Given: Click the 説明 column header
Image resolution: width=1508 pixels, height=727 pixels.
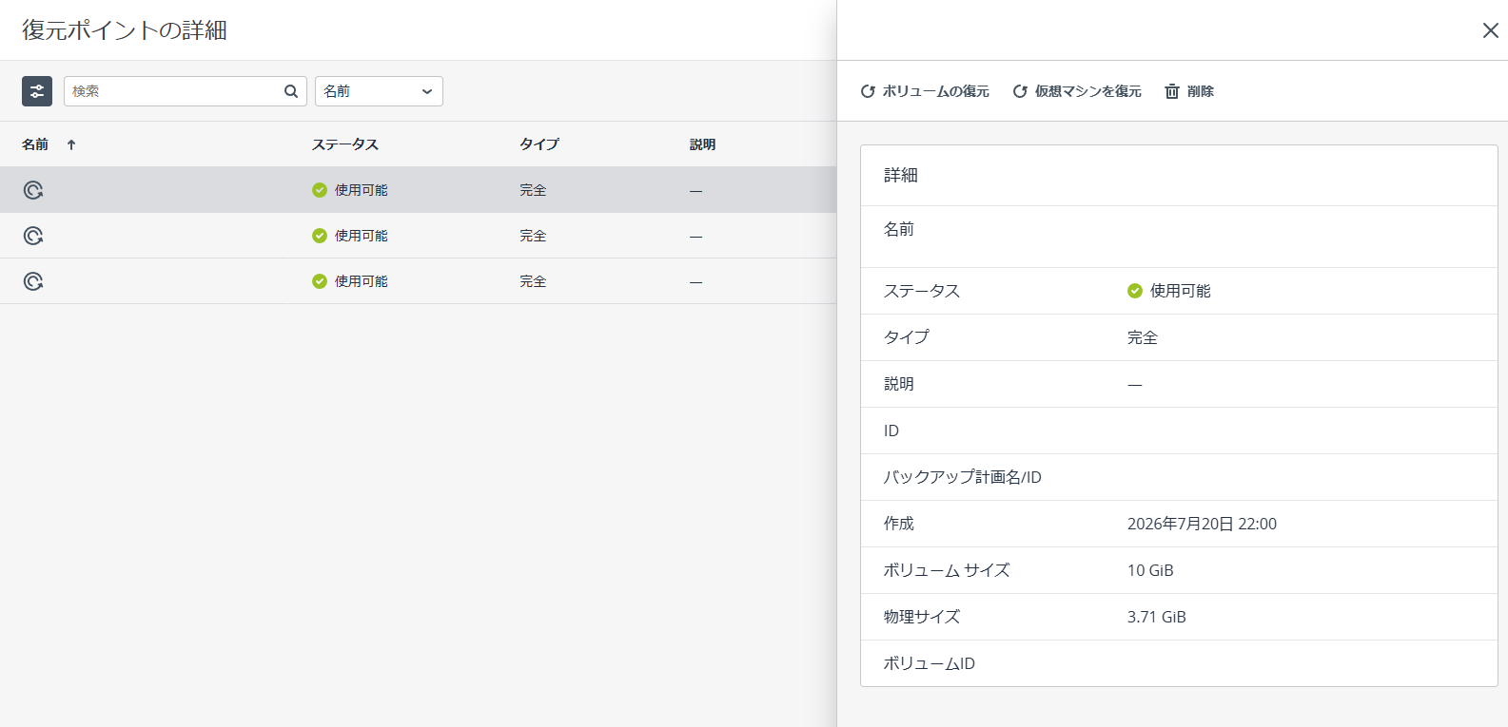Looking at the screenshot, I should point(703,144).
